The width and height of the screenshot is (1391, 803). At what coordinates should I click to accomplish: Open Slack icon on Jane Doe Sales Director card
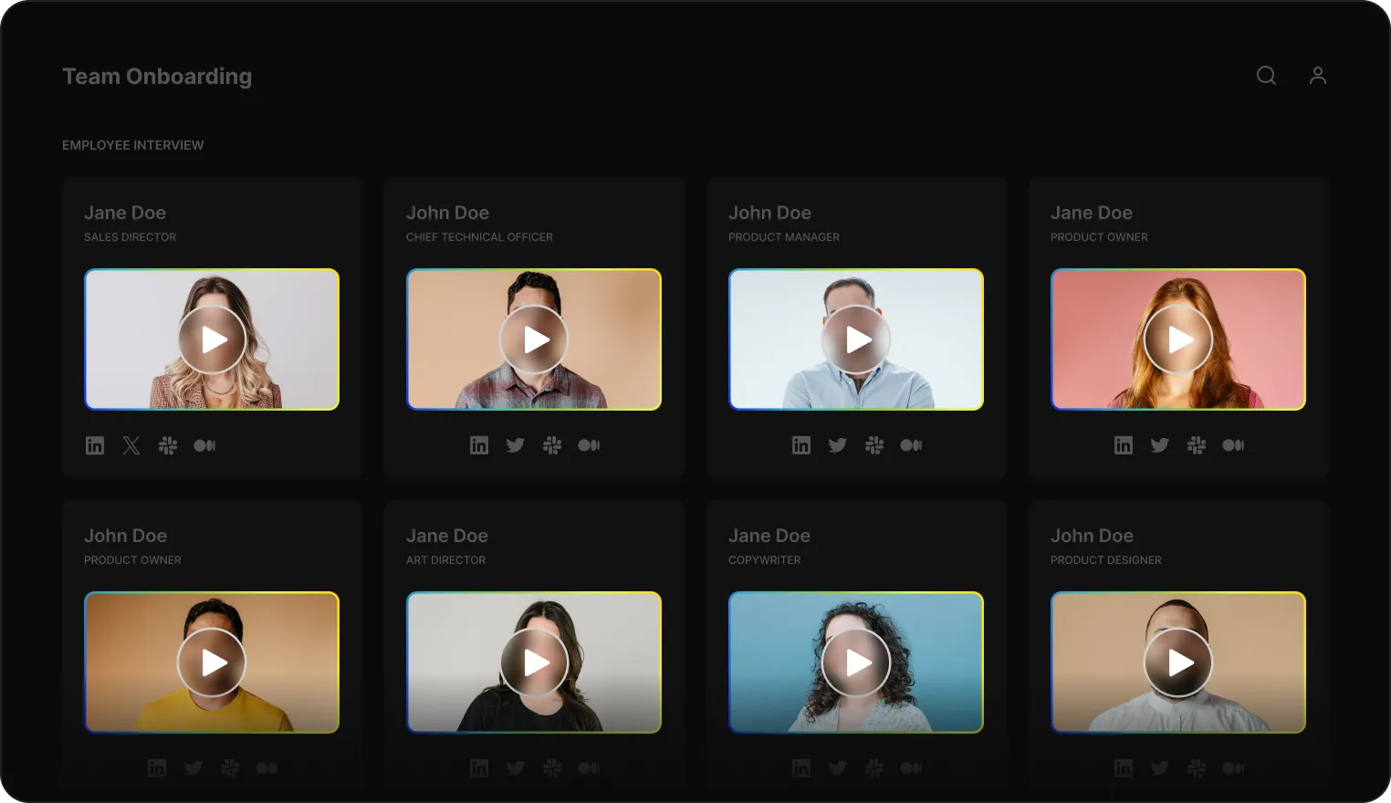(168, 445)
